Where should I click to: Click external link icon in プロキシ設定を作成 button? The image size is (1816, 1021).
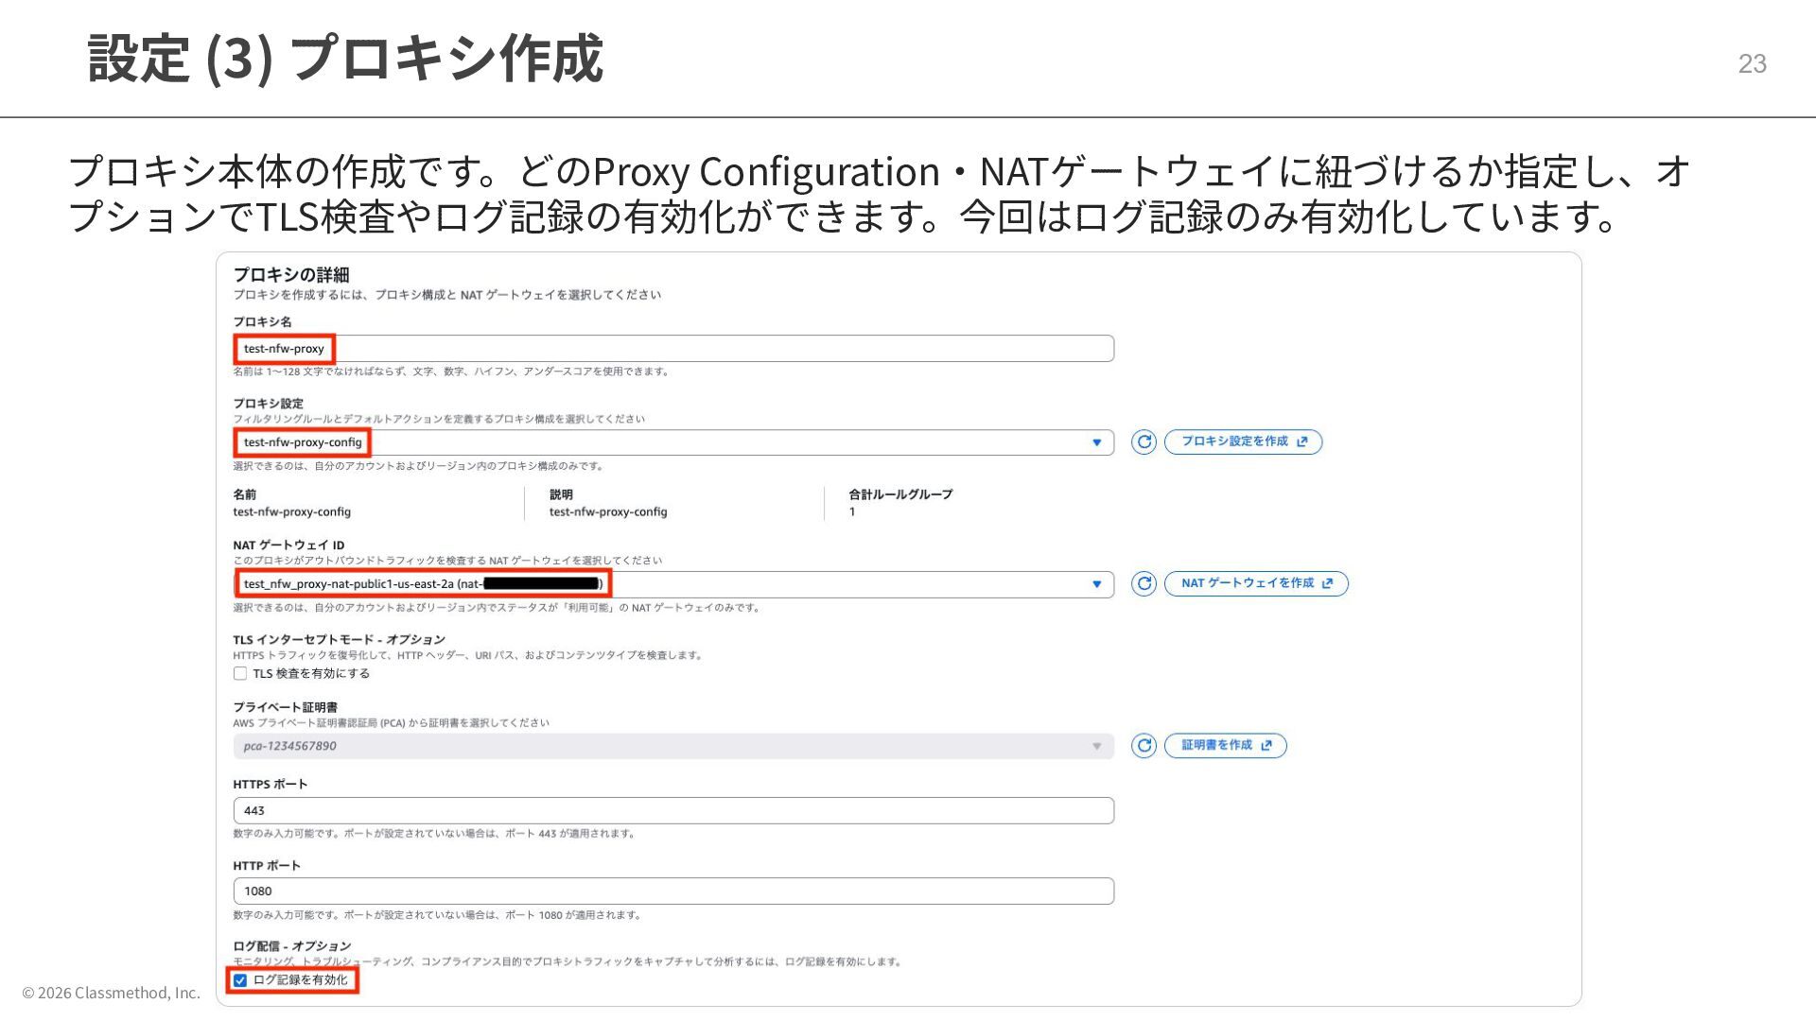pos(1302,441)
